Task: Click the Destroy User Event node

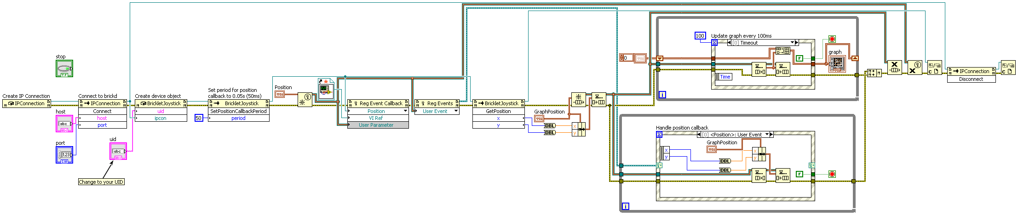Action: click(914, 68)
